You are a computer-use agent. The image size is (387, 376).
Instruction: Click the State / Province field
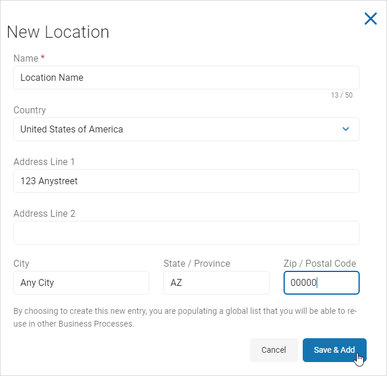pyautogui.click(x=216, y=283)
